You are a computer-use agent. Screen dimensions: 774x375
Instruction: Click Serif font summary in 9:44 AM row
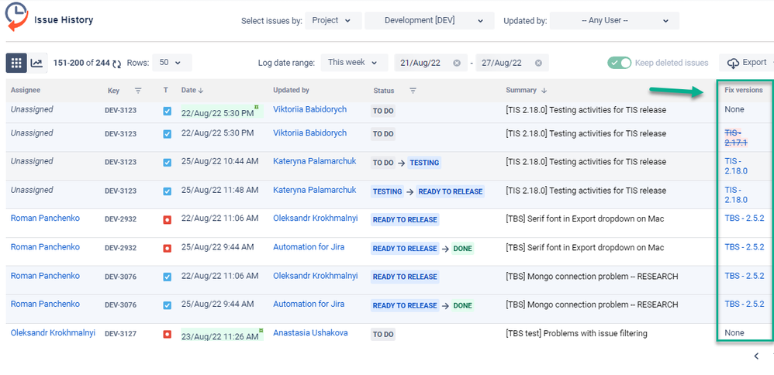click(x=585, y=248)
